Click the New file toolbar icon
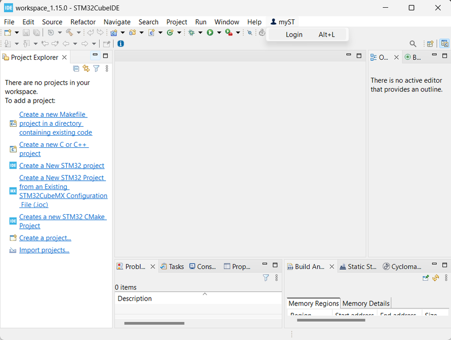Viewport: 451px width, 340px height. 8,33
